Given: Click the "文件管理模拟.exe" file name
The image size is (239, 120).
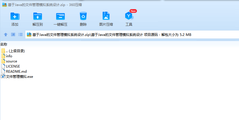Looking at the screenshot, I should [19, 77].
